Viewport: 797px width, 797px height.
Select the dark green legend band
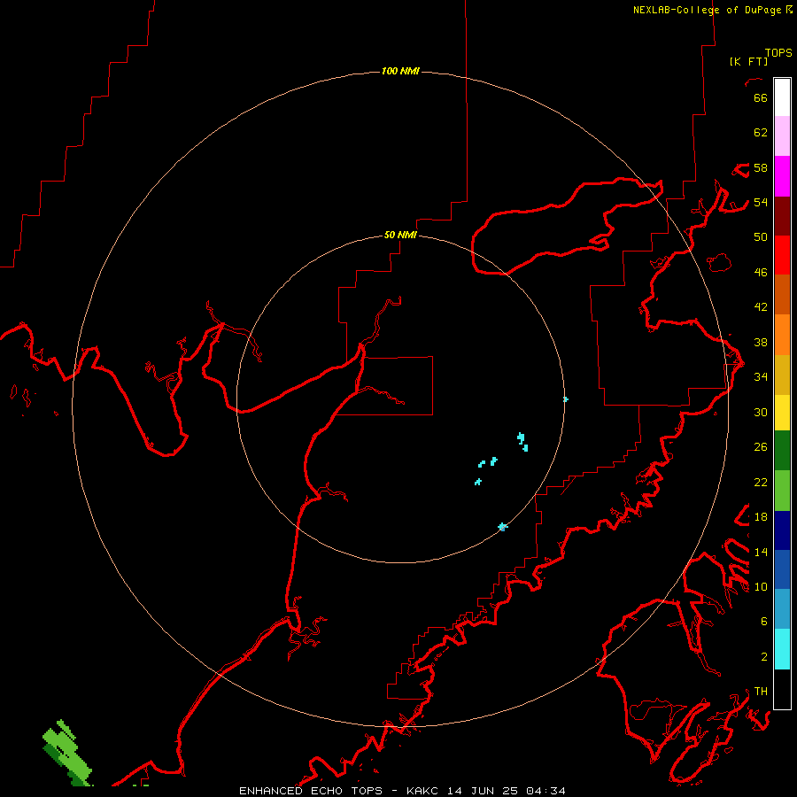(x=782, y=451)
